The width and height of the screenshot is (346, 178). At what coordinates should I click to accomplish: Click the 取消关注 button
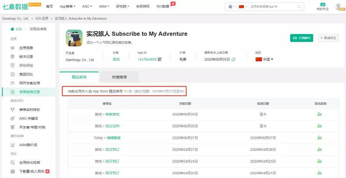tap(328, 38)
